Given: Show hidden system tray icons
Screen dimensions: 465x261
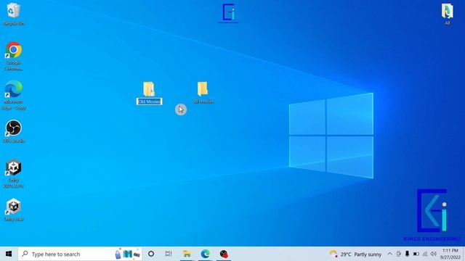Looking at the screenshot, I should pos(389,254).
